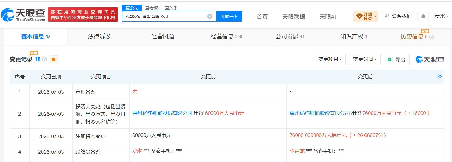Click the 天眼查 logo beside the export button
The image size is (452, 162).
click(x=430, y=59)
